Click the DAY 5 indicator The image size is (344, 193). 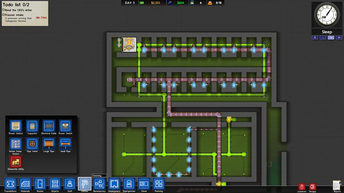[x=130, y=3]
